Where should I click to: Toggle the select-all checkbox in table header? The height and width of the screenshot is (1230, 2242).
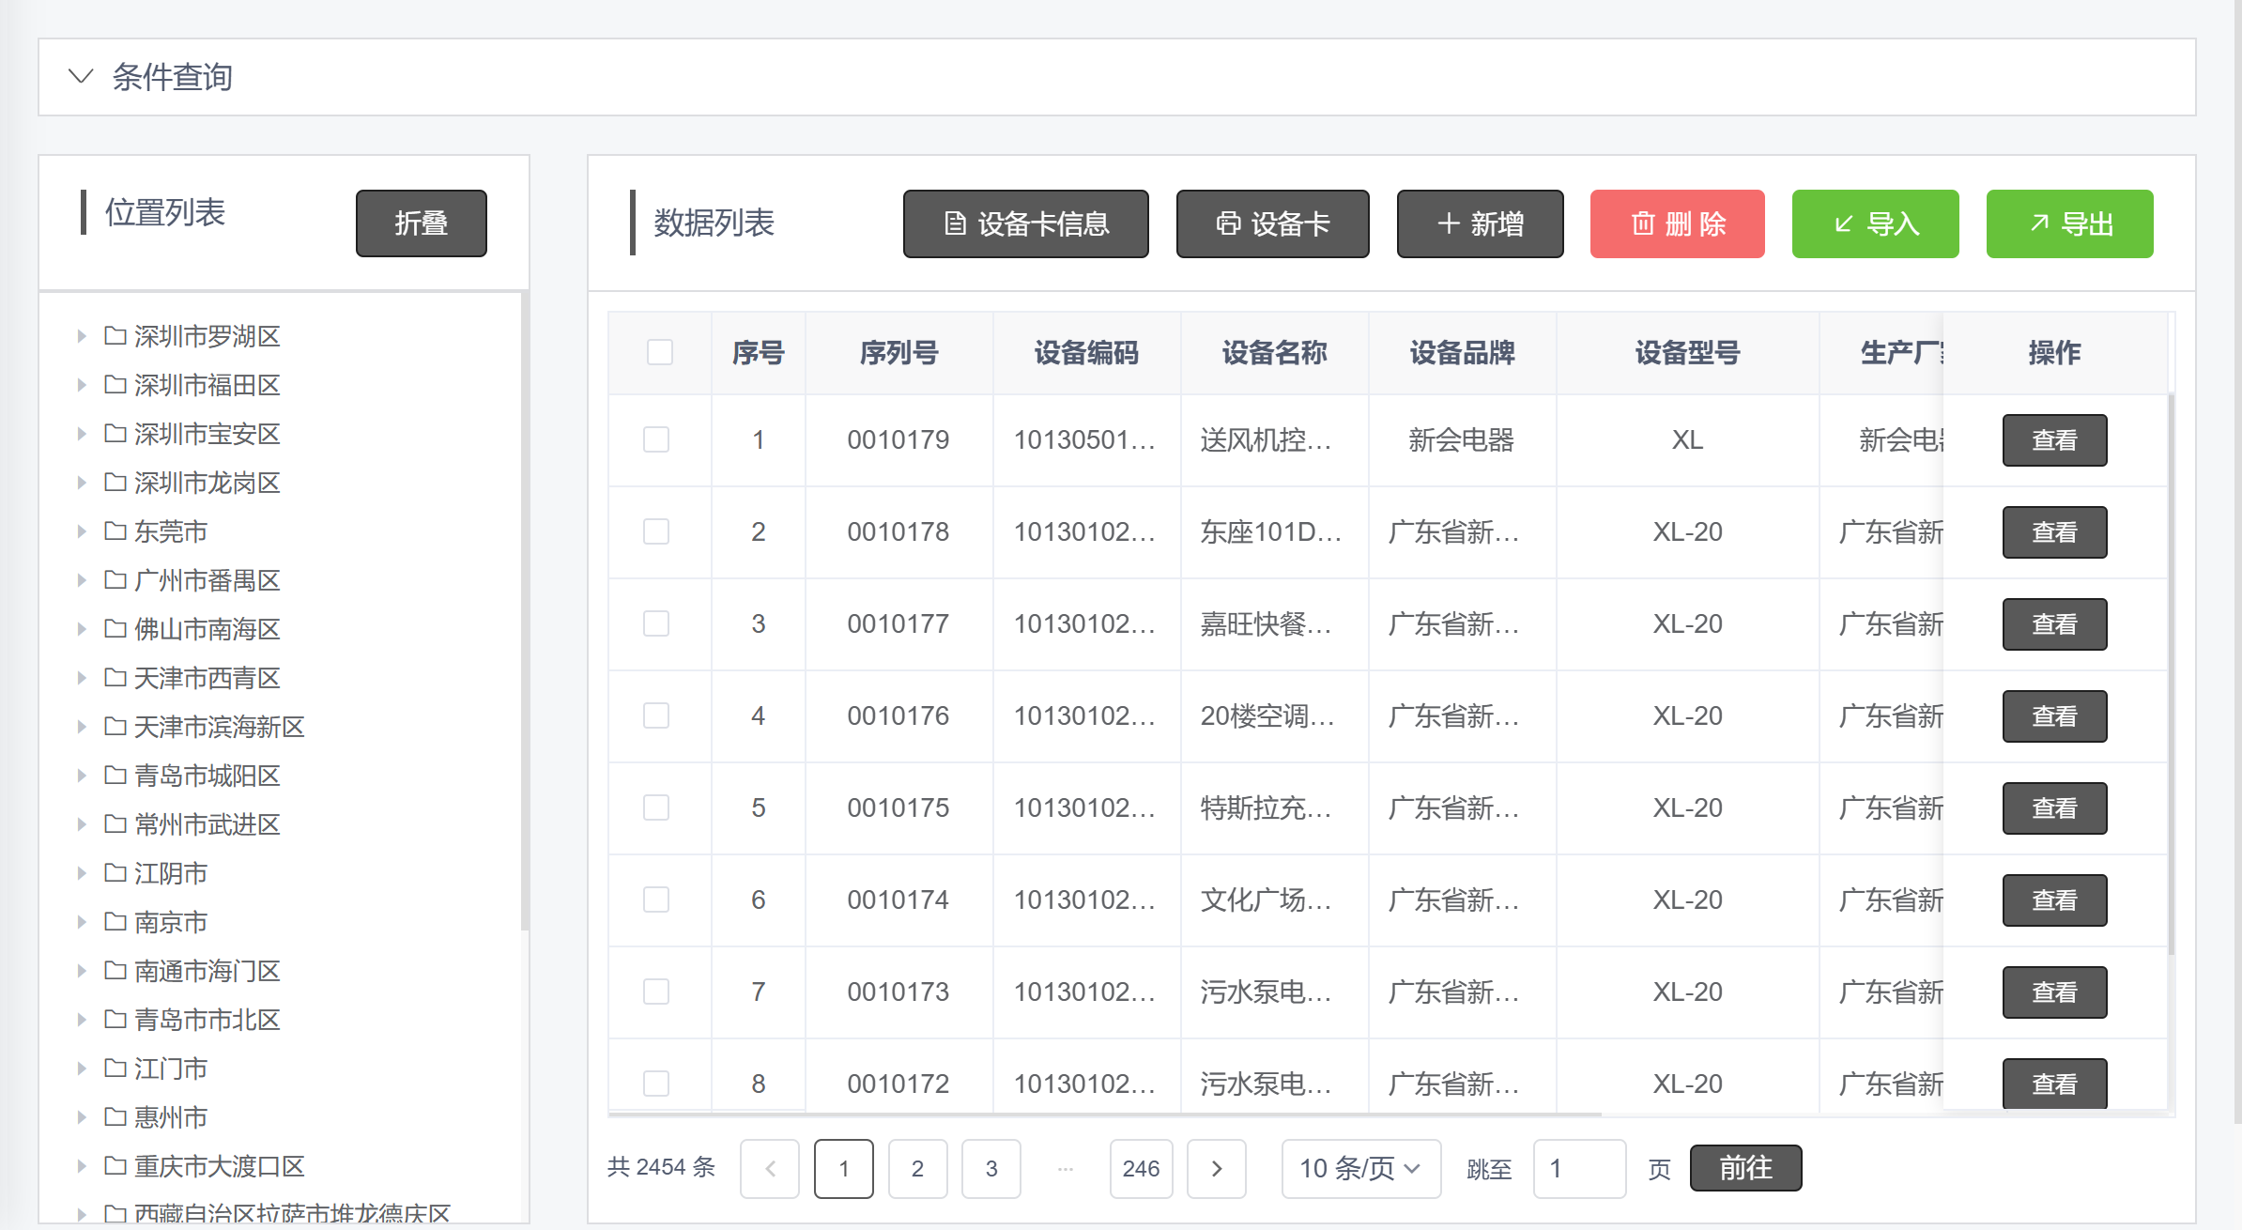660,352
